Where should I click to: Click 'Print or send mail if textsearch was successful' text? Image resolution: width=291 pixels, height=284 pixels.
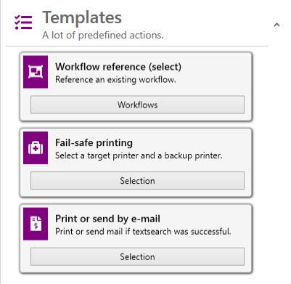(143, 232)
